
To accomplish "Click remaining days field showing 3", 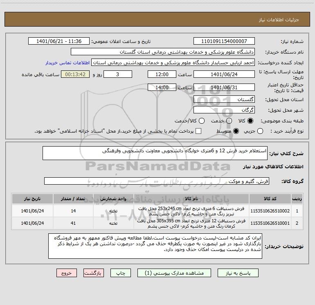I will pyautogui.click(x=118, y=74).
